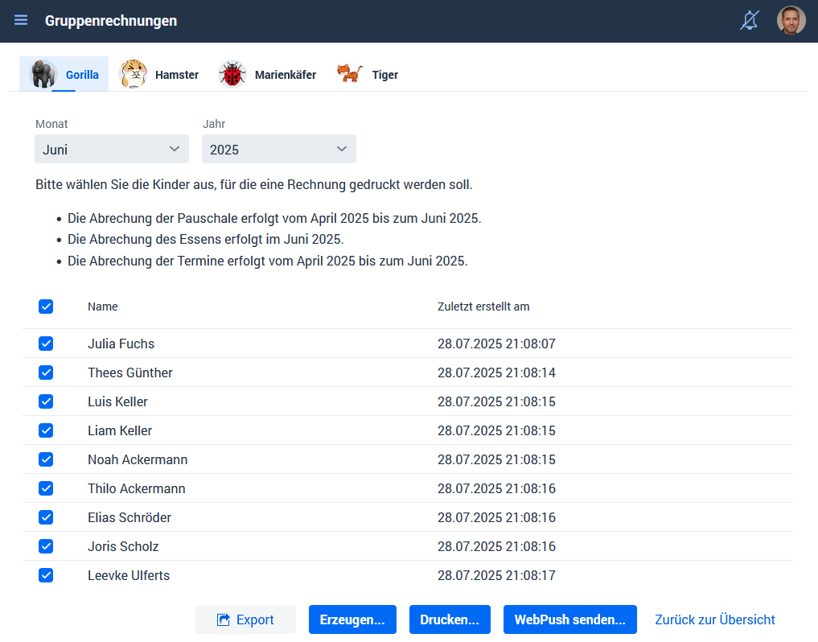
Task: Click the gorilla group icon
Action: [43, 74]
